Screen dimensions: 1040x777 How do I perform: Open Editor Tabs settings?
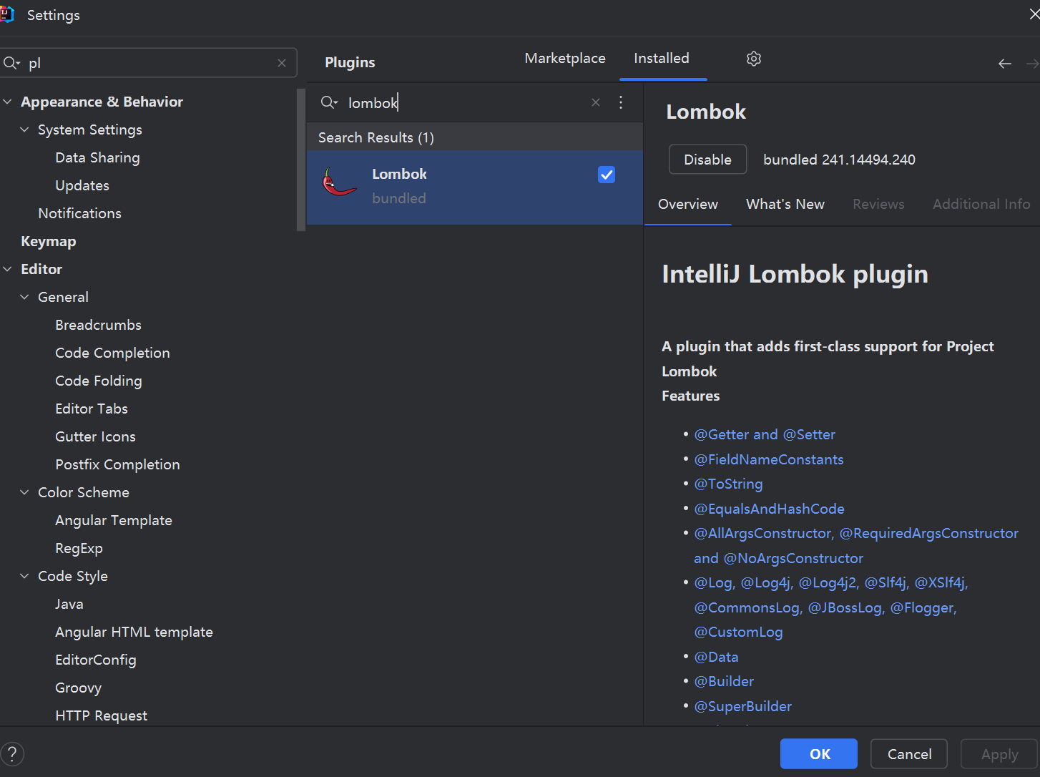point(92,409)
